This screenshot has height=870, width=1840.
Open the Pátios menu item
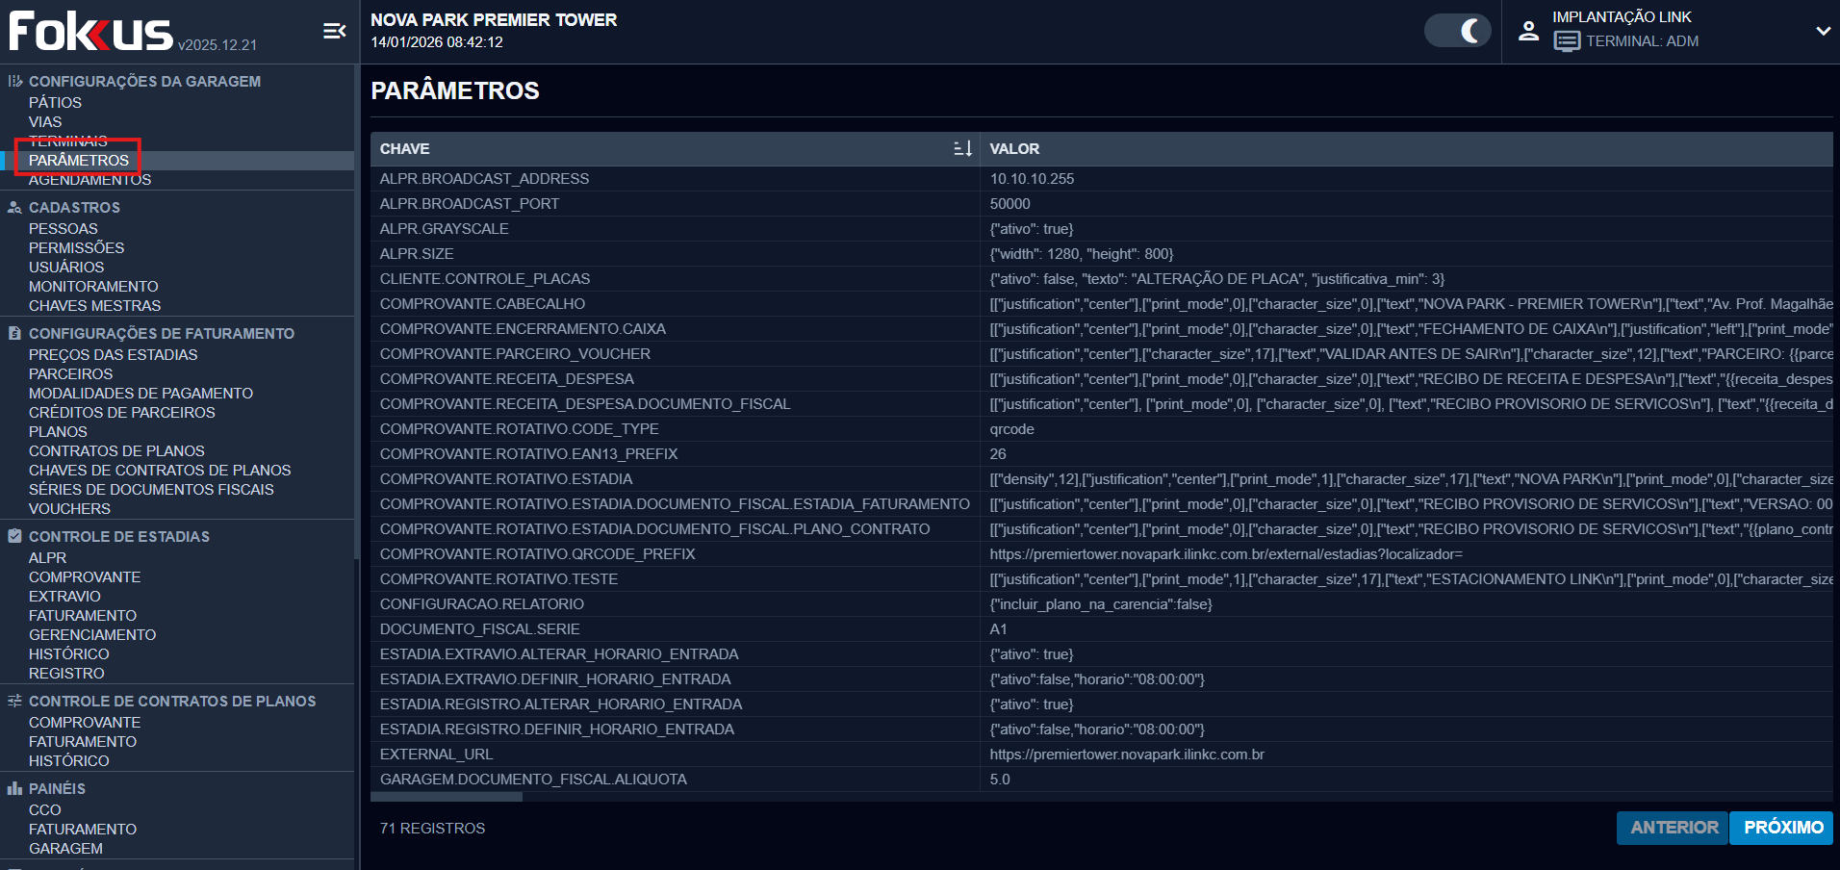coord(55,103)
